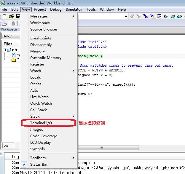Choose Disassembly from View menu
185x174 pixels.
point(49,44)
